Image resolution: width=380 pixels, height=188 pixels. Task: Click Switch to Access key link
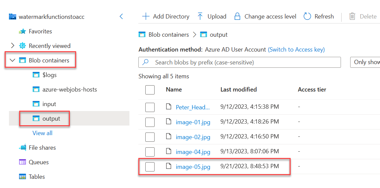pyautogui.click(x=296, y=50)
